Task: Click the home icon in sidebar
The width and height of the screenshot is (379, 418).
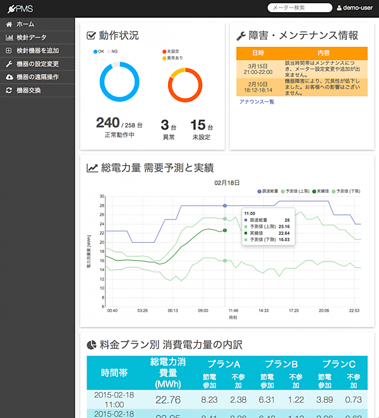Action: click(x=9, y=24)
